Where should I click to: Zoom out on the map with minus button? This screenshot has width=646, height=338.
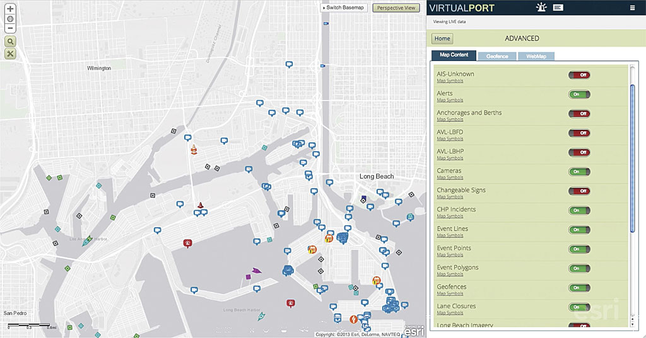(10, 28)
